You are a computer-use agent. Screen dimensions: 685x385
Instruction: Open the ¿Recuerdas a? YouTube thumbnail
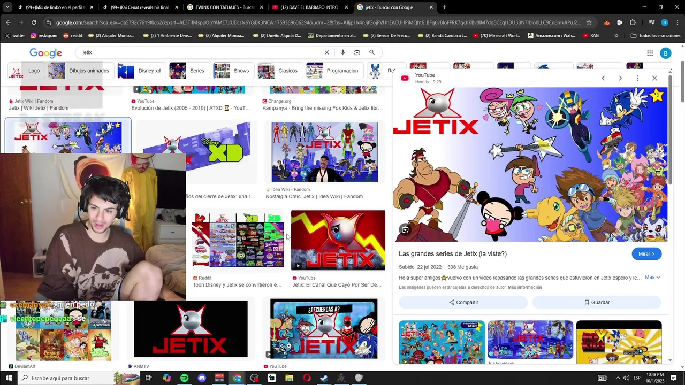coord(324,329)
